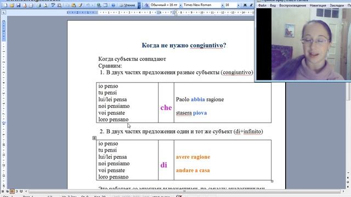This screenshot has height=197, width=351.
Task: Open Print Preview from the toolbar
Action: (x=45, y=5)
